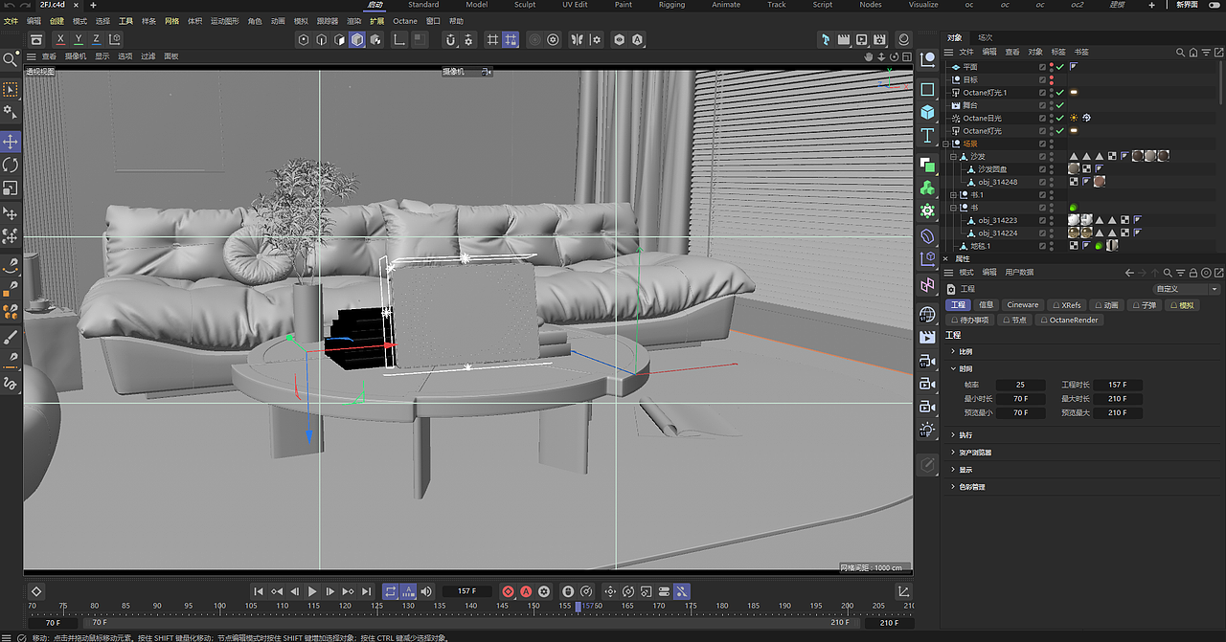1226x642 pixels.
Task: Enable the snap magnet icon
Action: click(x=450, y=40)
